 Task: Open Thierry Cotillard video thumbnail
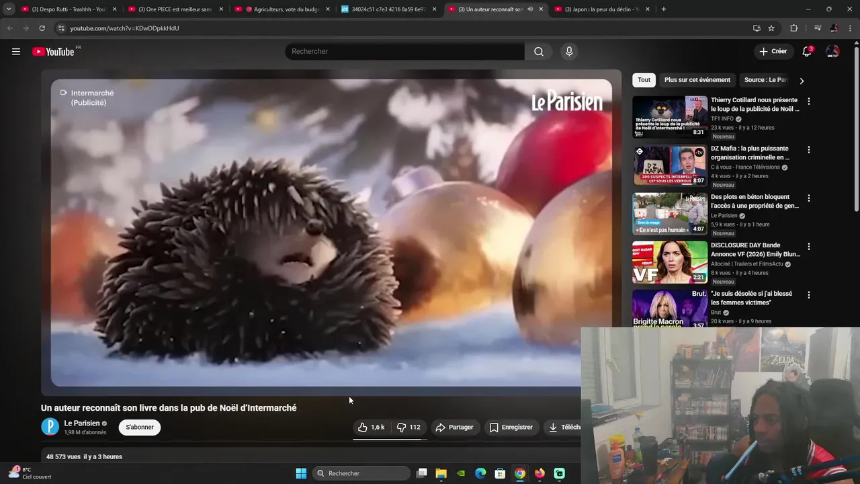tap(670, 117)
